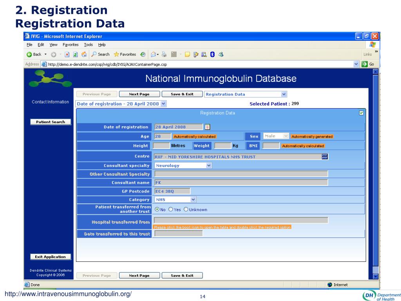Click the Messenger icon in toolbar
Image resolution: width=401 pixels, height=301 pixels.
coord(221,54)
